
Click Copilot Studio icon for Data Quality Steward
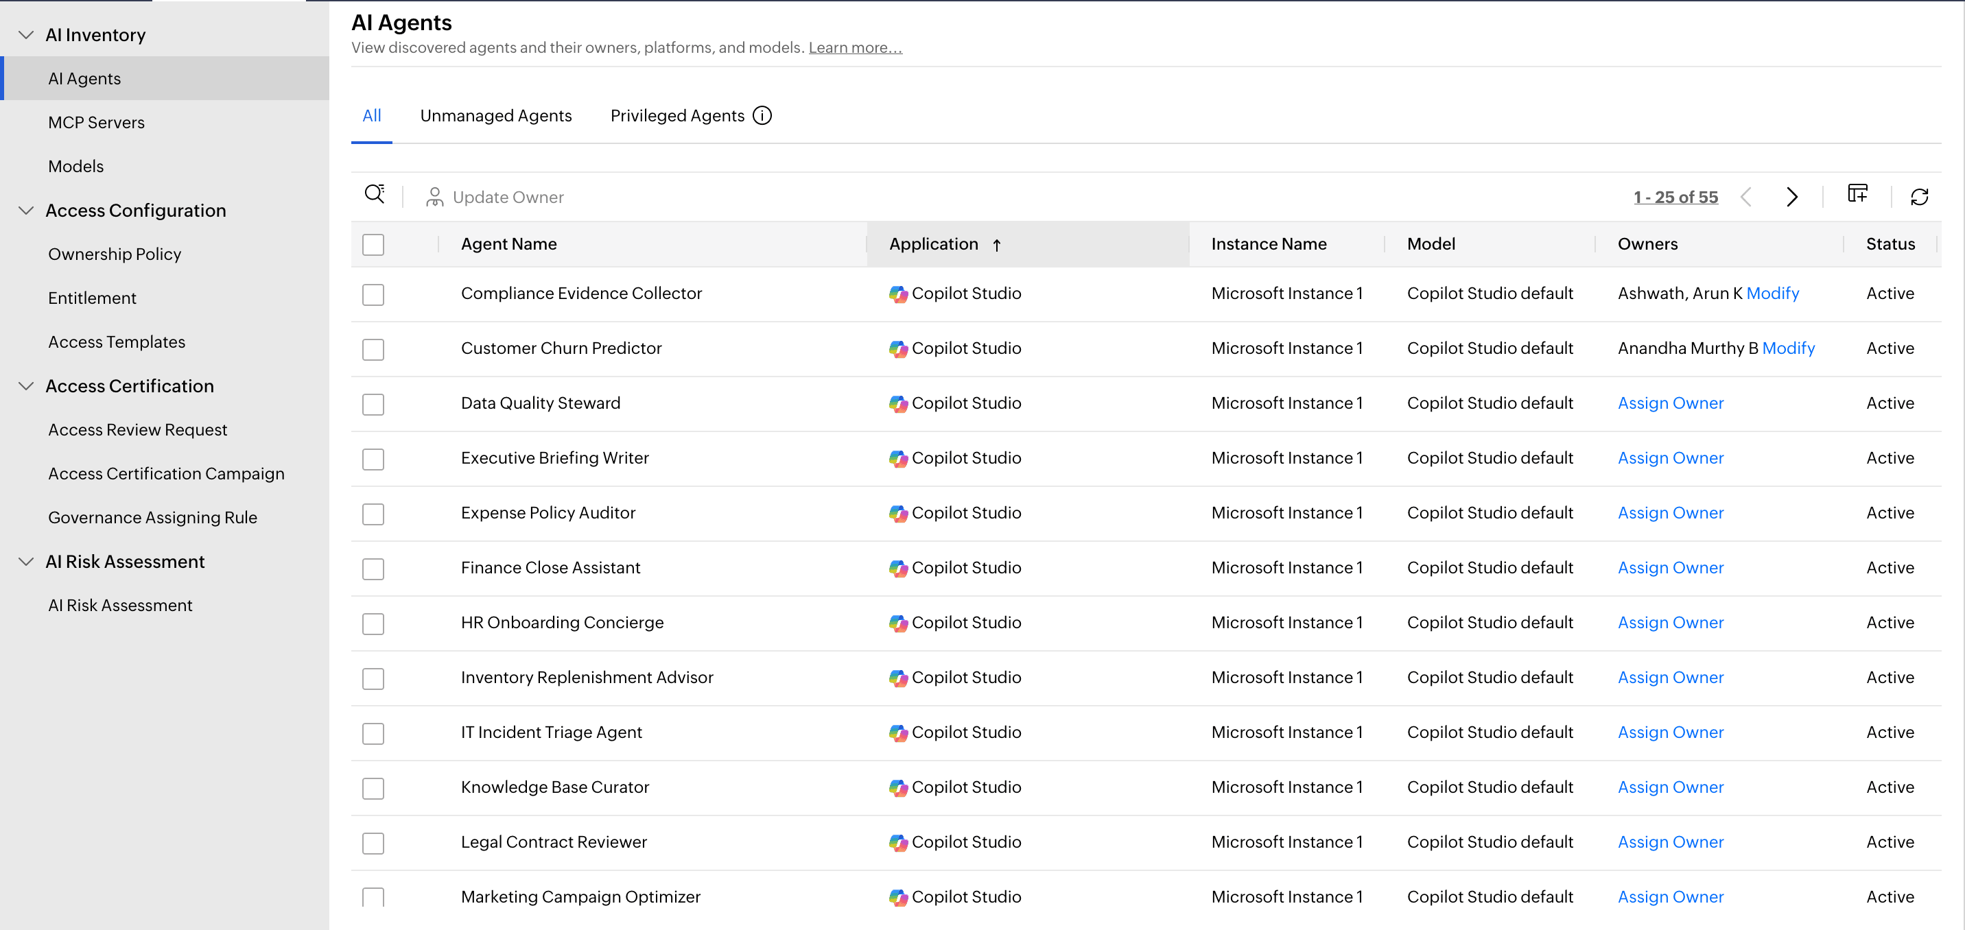click(x=899, y=403)
